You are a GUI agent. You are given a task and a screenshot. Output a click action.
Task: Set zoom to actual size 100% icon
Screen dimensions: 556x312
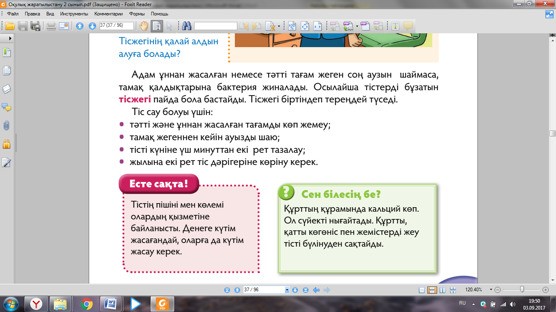tap(292, 26)
